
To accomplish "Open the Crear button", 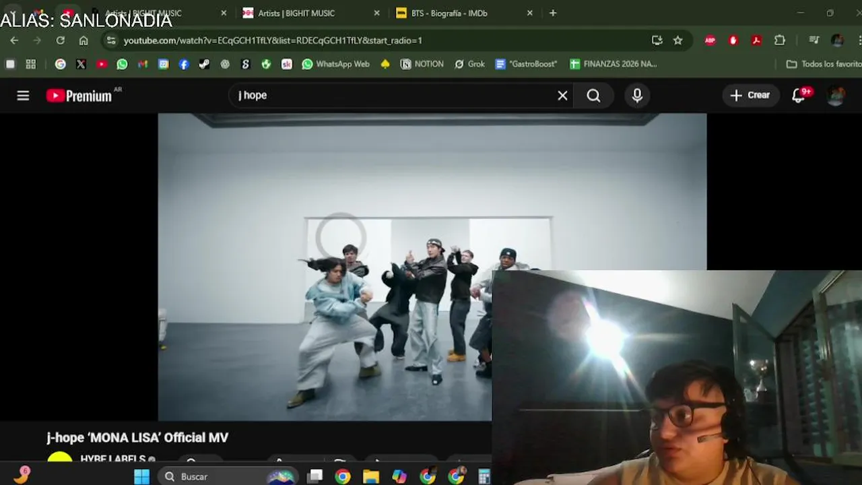I will [x=751, y=96].
